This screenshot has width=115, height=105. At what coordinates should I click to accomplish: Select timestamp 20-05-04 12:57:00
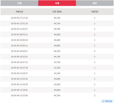pos(19,96)
